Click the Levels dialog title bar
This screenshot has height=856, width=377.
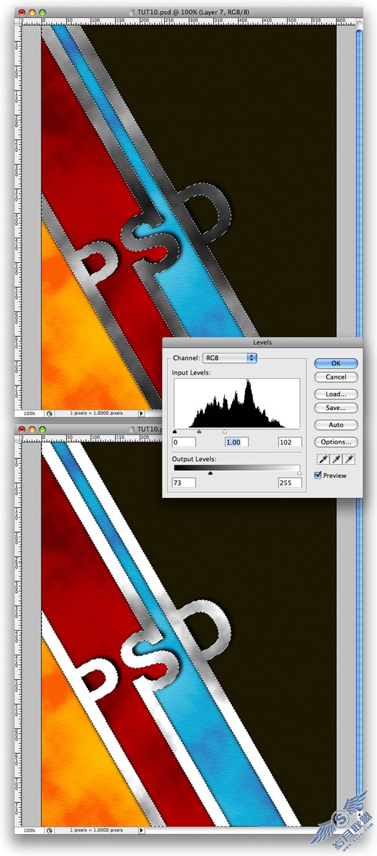click(262, 342)
